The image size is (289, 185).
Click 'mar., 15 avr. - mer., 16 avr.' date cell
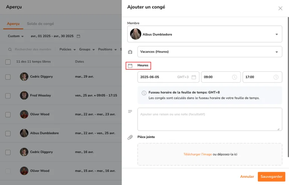click(95, 171)
